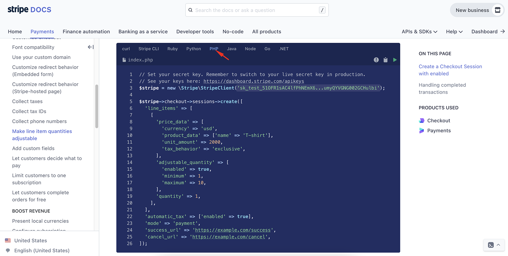Open the Developer tools tab
Image resolution: width=508 pixels, height=256 pixels.
click(195, 32)
